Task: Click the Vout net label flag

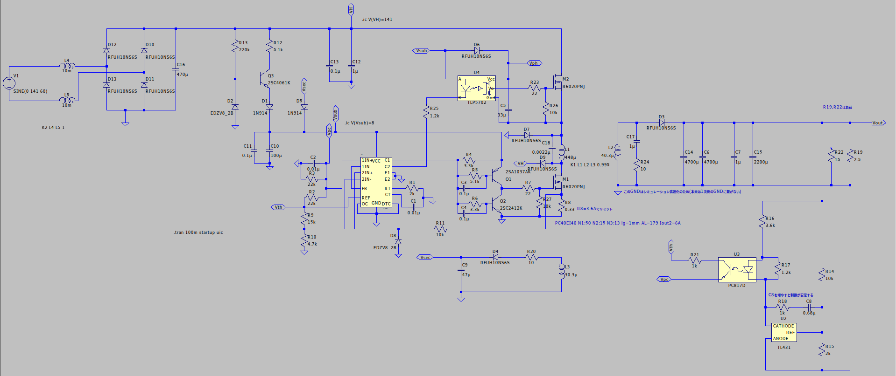Action: tap(878, 123)
